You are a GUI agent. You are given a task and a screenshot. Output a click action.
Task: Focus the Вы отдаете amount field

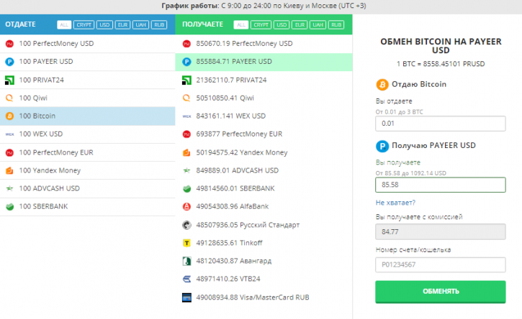point(441,124)
